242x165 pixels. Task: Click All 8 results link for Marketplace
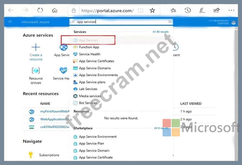tap(161, 128)
